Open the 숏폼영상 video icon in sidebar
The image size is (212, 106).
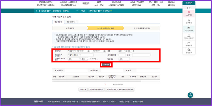189,44
